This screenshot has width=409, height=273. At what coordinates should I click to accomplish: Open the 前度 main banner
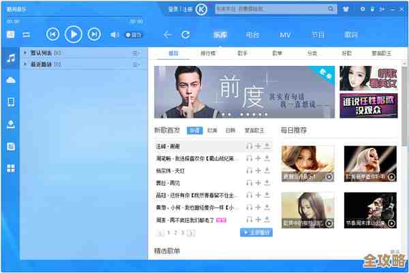tap(245, 92)
